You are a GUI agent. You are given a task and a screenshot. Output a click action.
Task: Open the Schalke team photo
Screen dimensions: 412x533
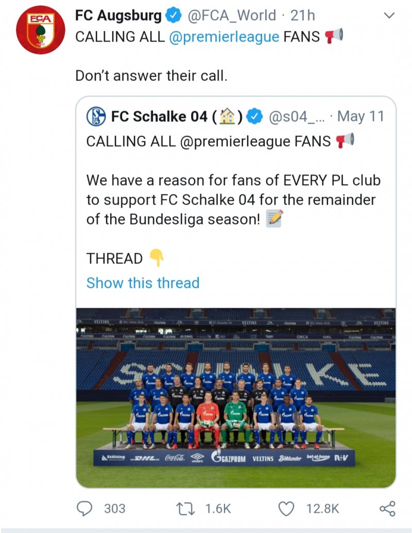pyautogui.click(x=236, y=397)
